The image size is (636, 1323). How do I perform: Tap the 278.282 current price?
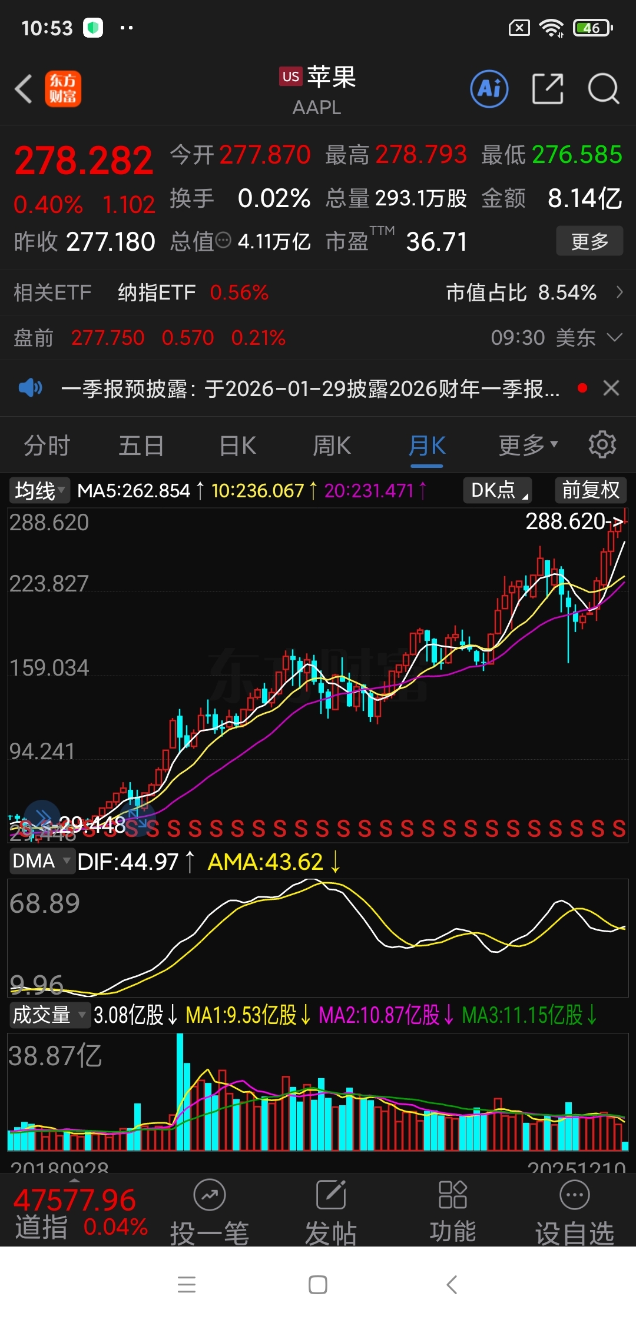click(x=84, y=160)
